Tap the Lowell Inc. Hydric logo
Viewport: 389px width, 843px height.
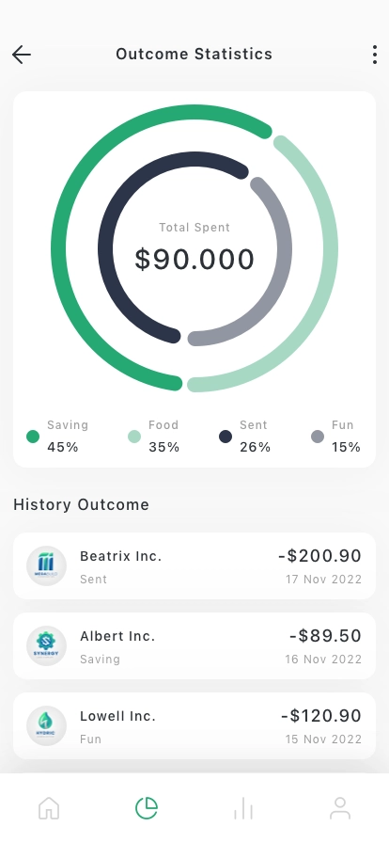pos(47,725)
